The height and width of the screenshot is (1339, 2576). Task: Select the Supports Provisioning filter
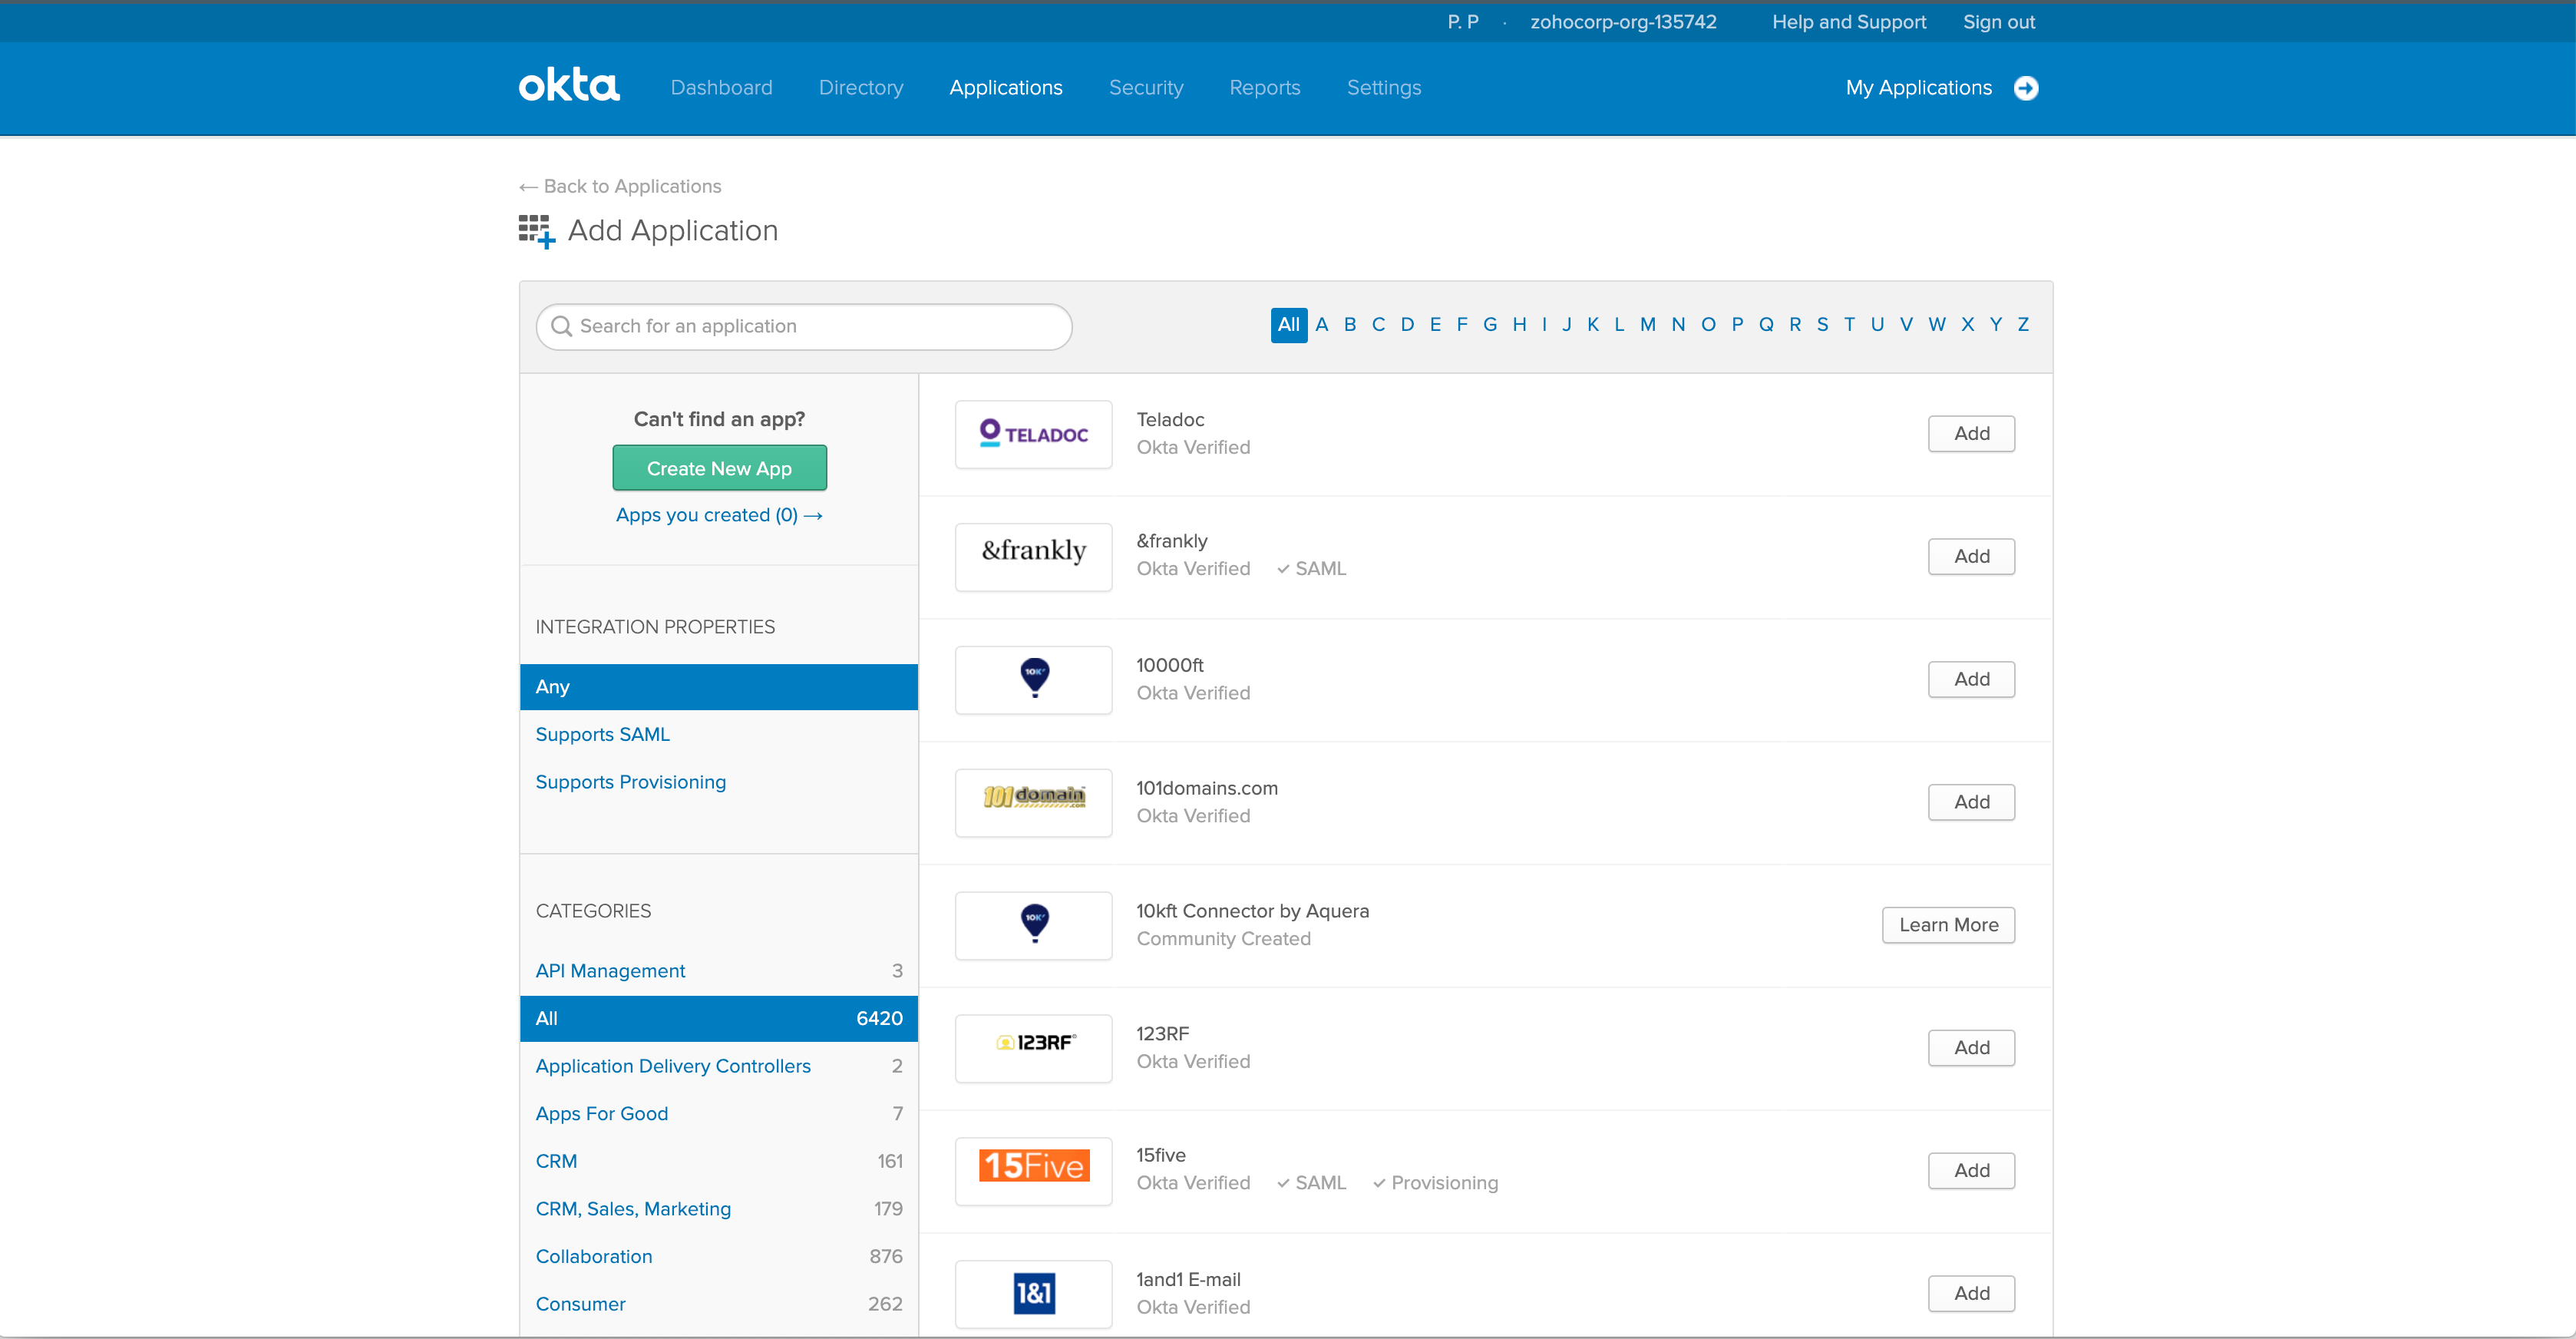[x=630, y=782]
